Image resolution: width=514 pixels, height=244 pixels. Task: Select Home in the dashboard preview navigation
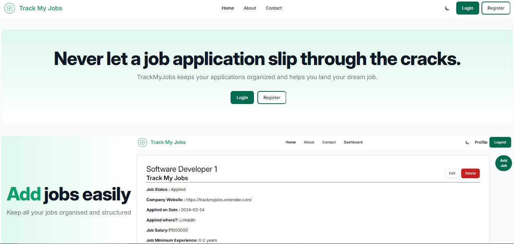[291, 142]
